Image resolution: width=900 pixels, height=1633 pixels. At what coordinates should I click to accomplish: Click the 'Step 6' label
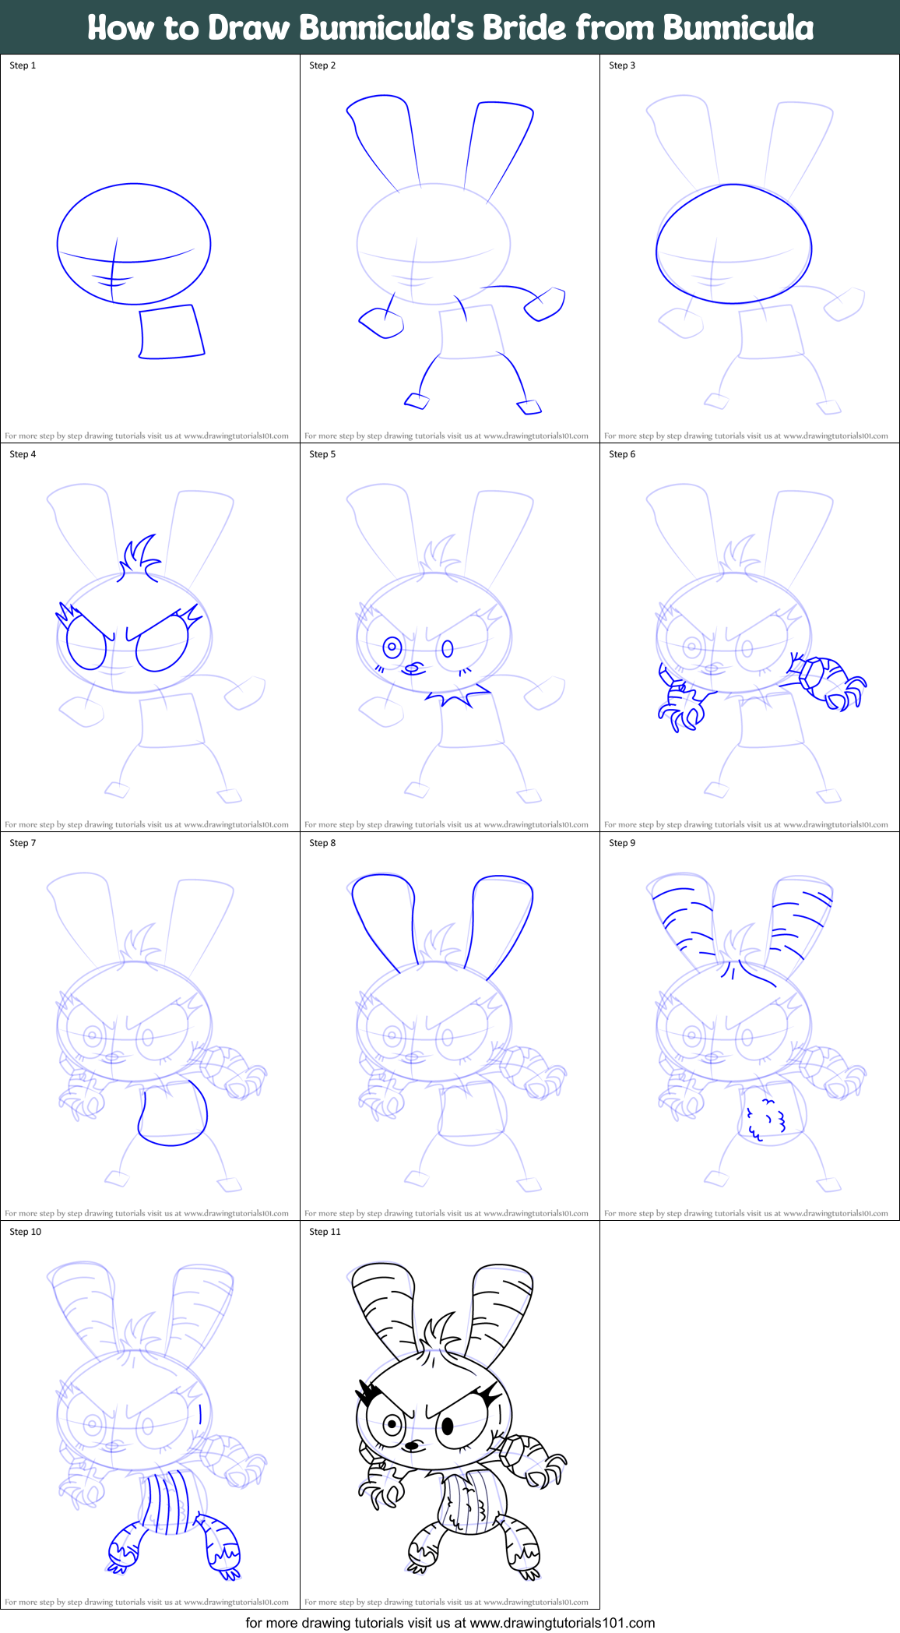point(622,454)
